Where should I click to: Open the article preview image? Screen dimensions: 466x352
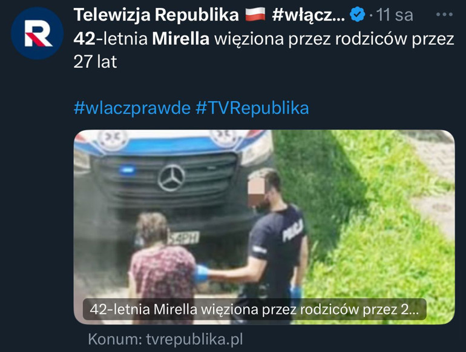264,227
